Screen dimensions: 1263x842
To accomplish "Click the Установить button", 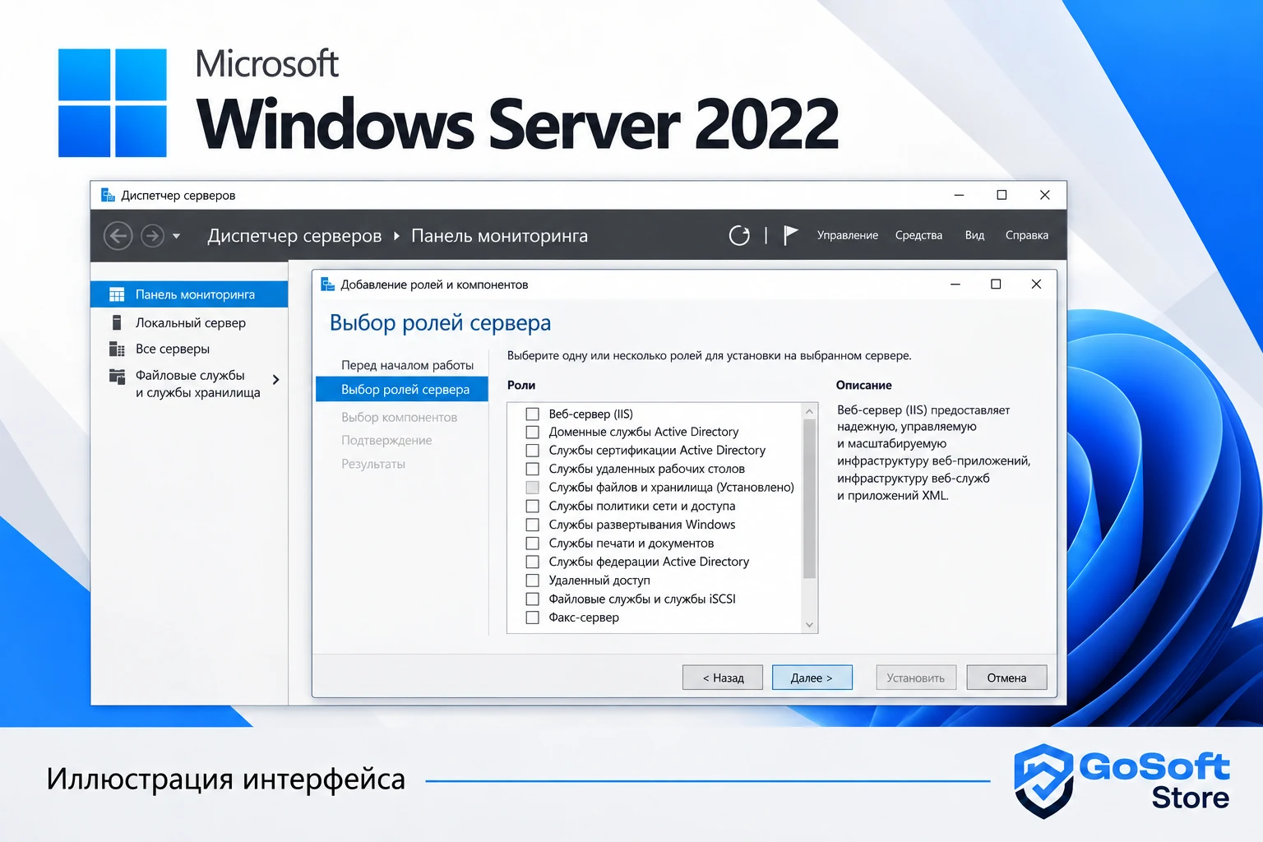I will tap(916, 678).
